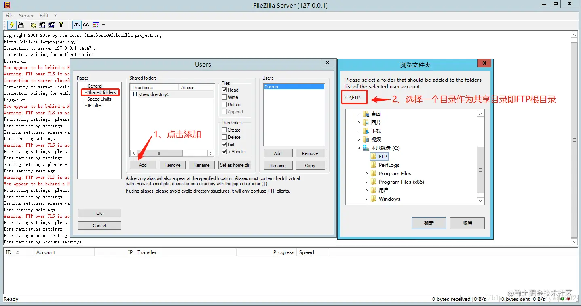Expand the Program Files tree node arrow
Image resolution: width=581 pixels, height=306 pixels.
pyautogui.click(x=366, y=174)
